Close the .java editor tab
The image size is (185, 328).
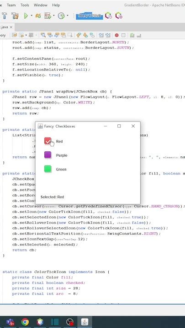[x=11, y=27]
